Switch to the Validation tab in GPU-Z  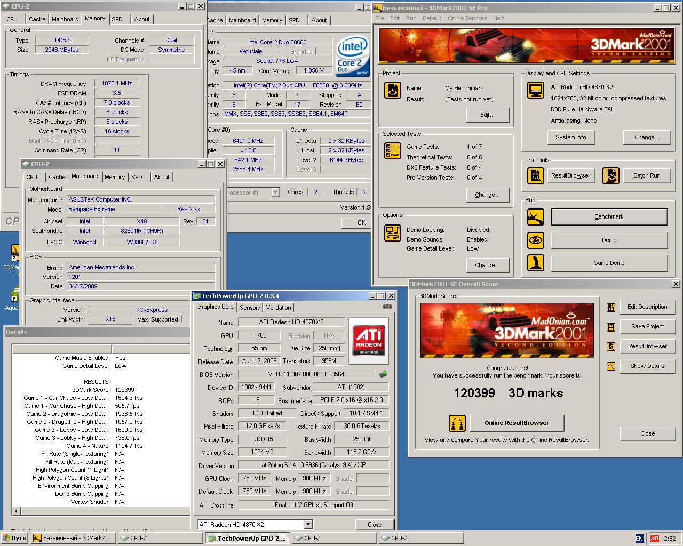(279, 308)
